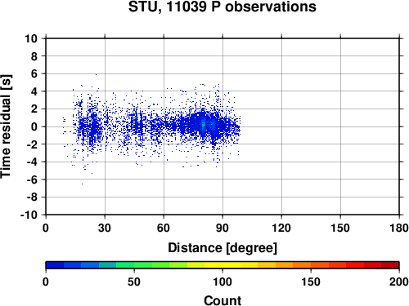Click colorbar tick label '100'

tap(222, 282)
